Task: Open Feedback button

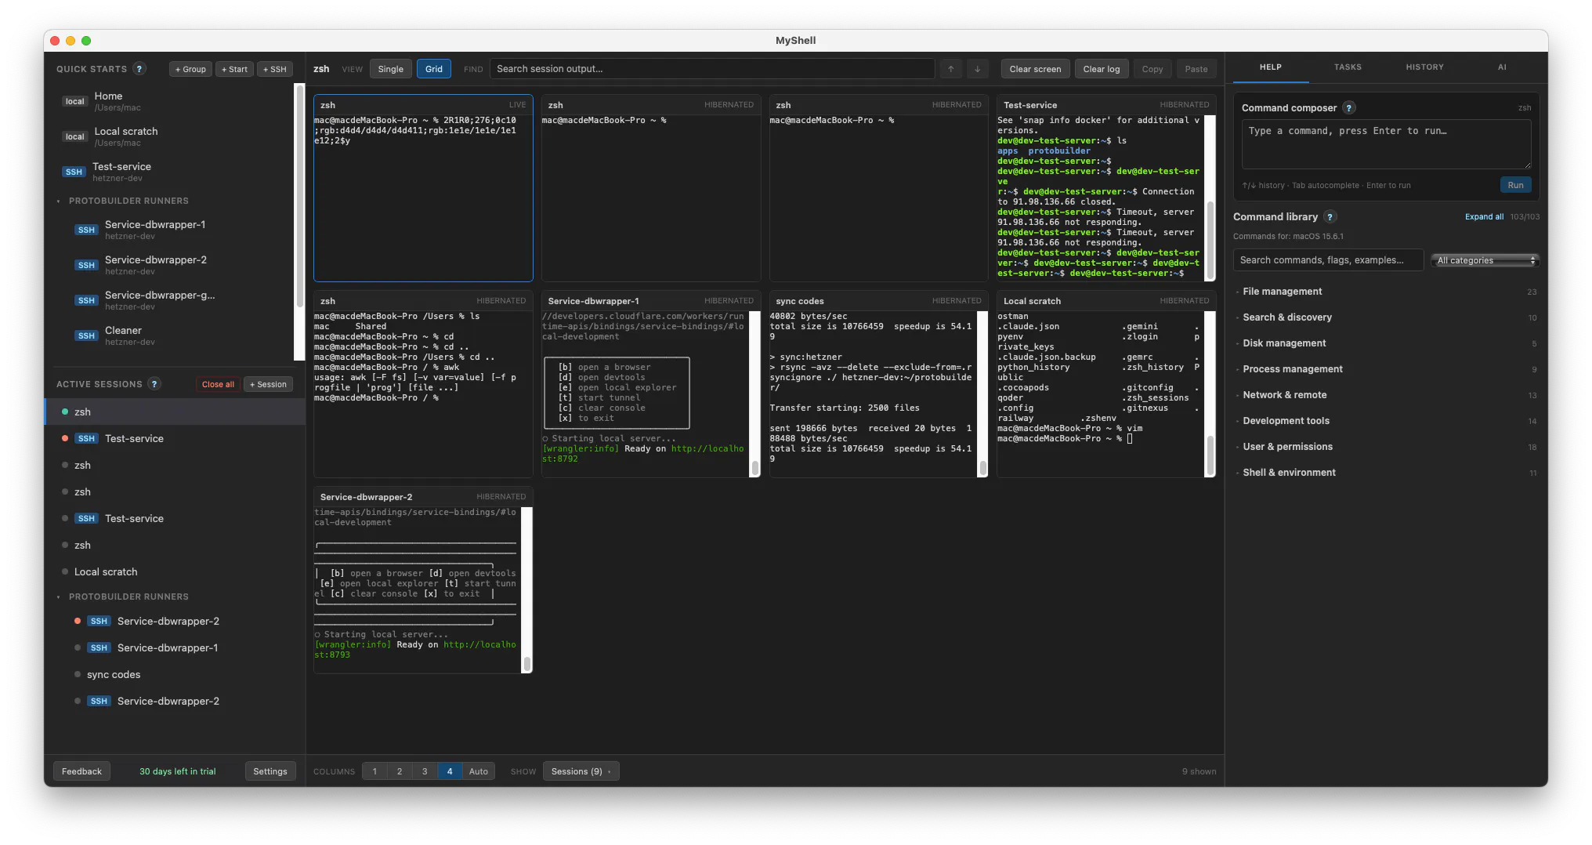Action: click(x=81, y=771)
